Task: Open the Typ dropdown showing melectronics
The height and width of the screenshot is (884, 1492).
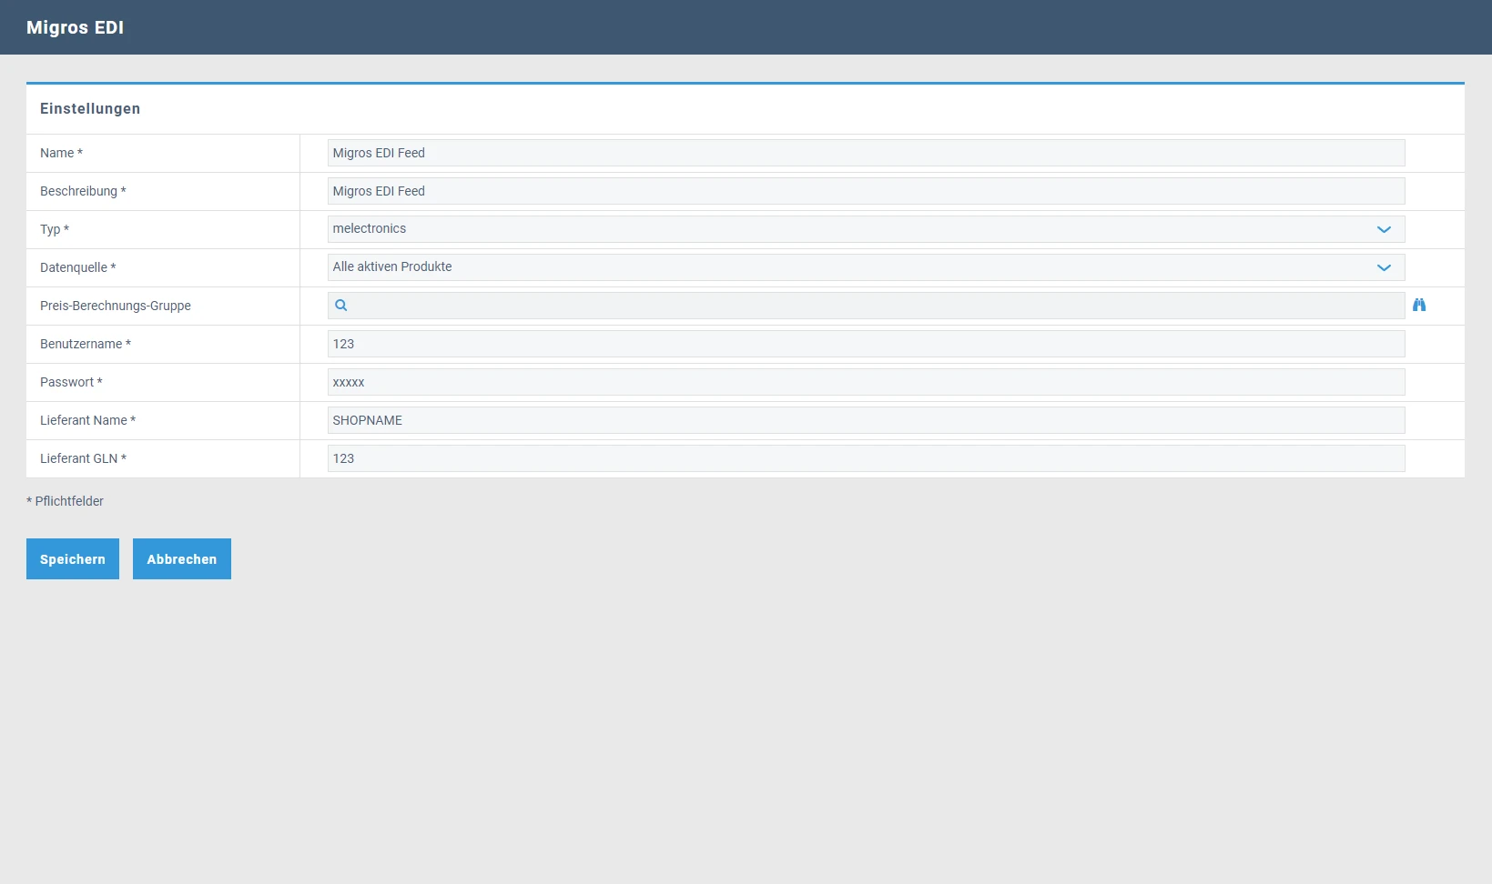Action: tap(866, 229)
